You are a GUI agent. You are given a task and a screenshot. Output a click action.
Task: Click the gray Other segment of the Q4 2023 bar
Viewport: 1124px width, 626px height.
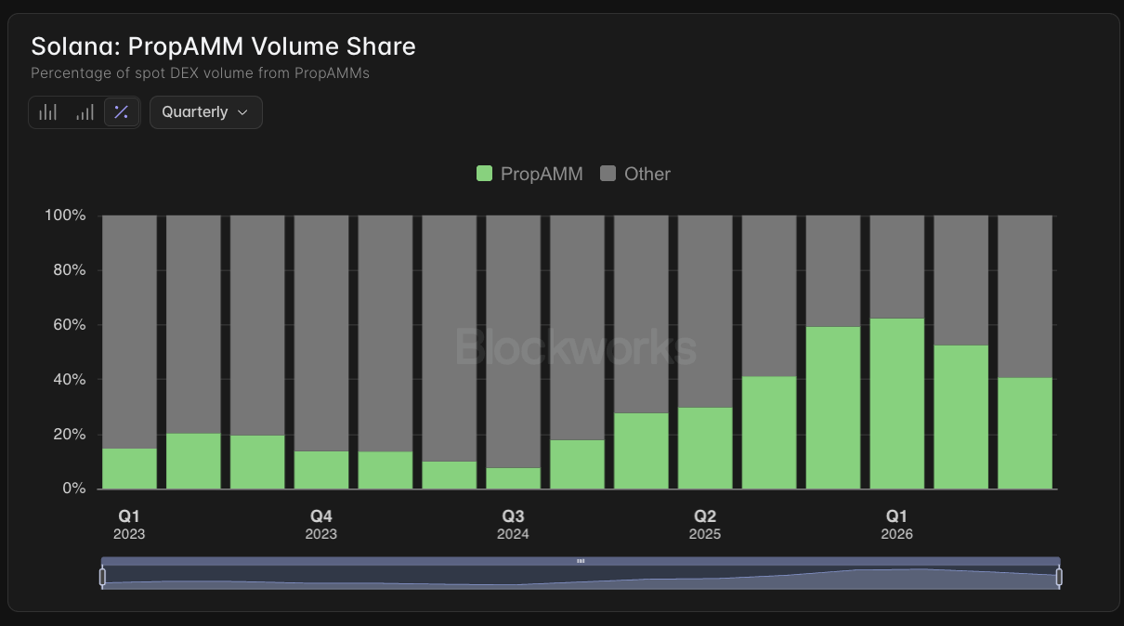pos(321,333)
